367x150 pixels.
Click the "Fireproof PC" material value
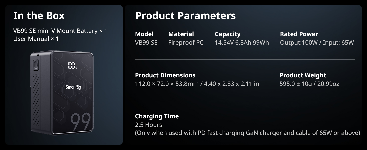pyautogui.click(x=186, y=43)
